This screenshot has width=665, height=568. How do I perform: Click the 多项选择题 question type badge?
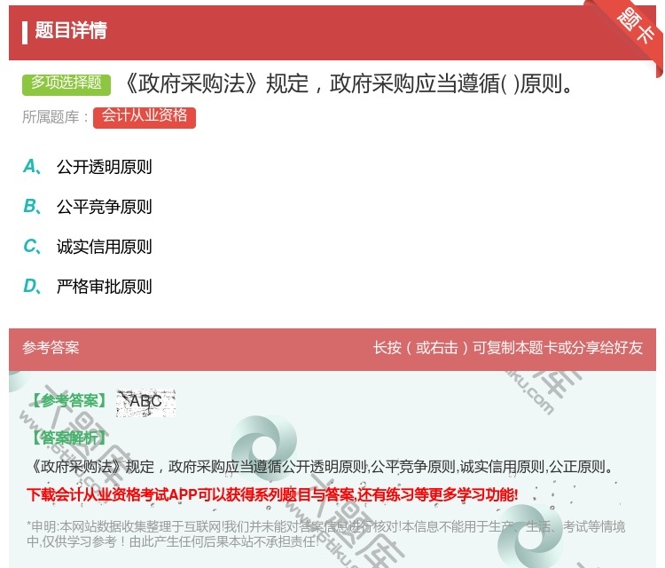pyautogui.click(x=66, y=84)
